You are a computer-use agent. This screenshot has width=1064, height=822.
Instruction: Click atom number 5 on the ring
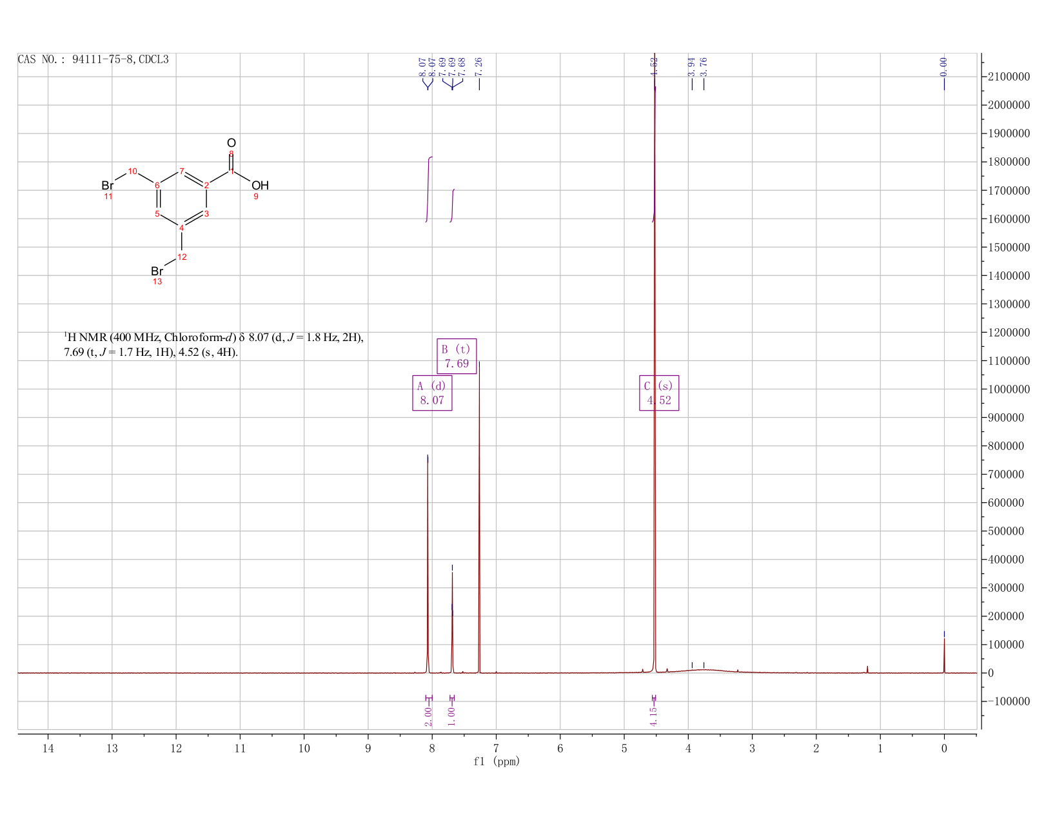157,213
